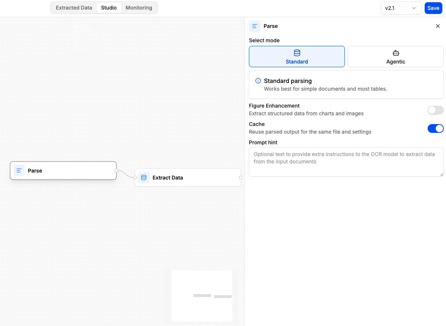Click 'Reuse parsed output' description text
Viewport: 446px width, 326px height.
click(x=310, y=132)
